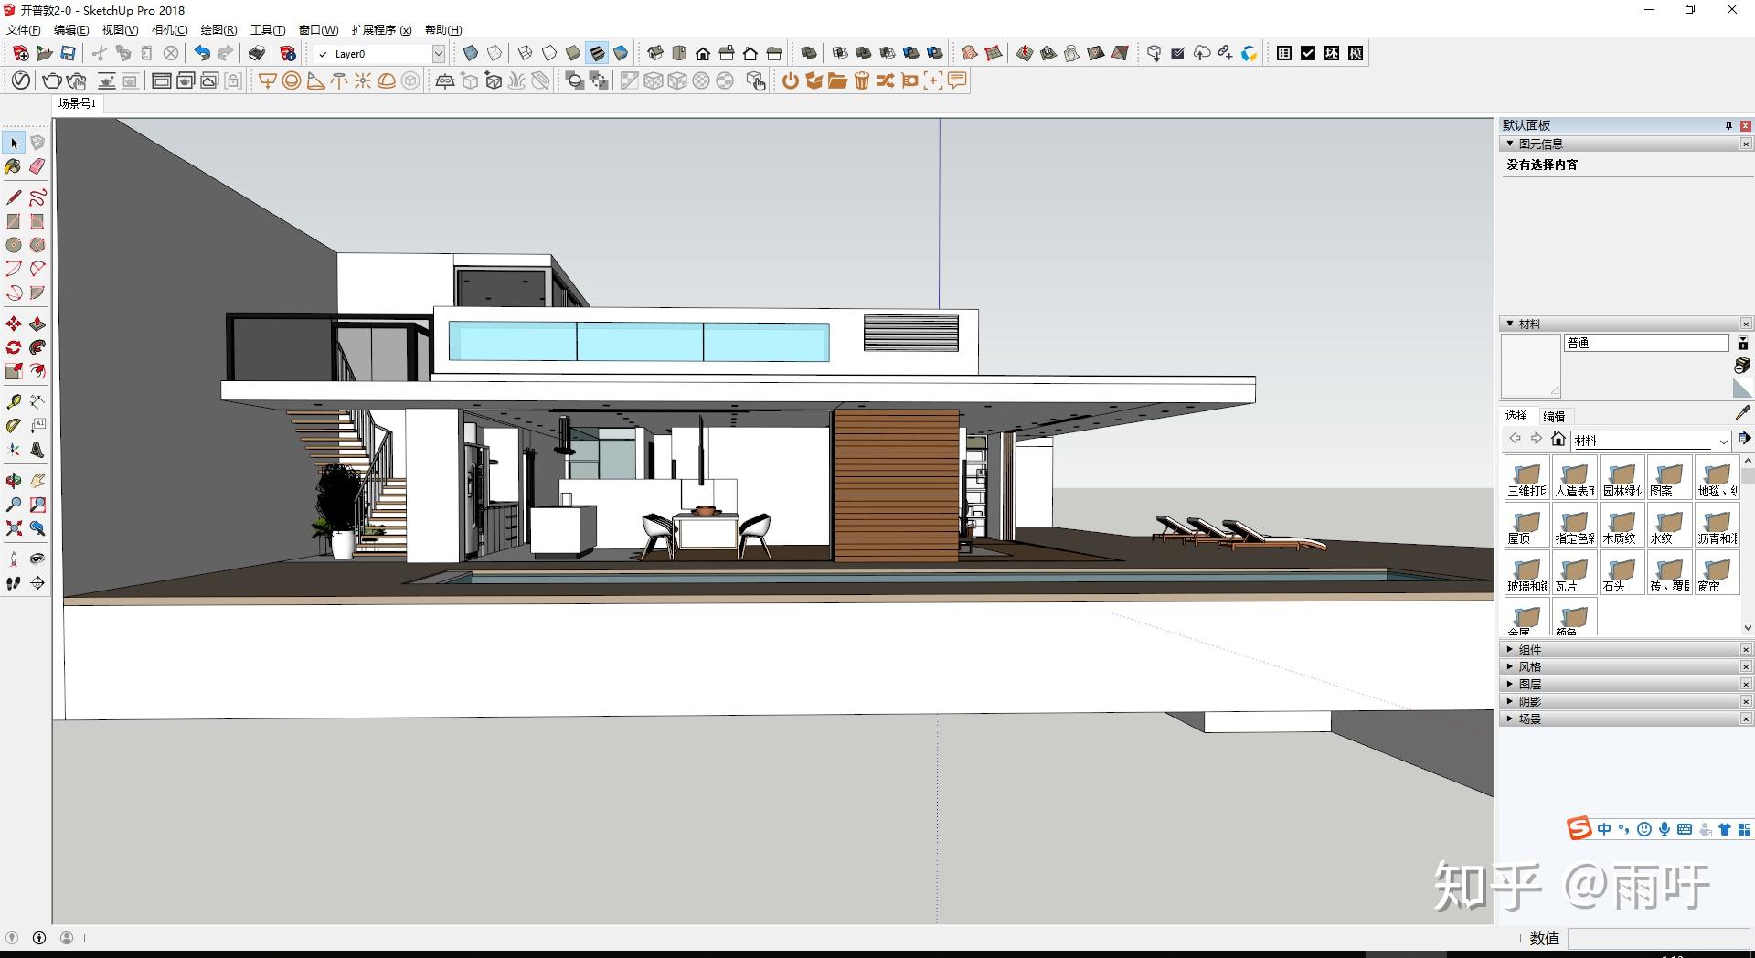Screen dimensions: 1755x958
Task: Select the Eraser tool
Action: 37,166
